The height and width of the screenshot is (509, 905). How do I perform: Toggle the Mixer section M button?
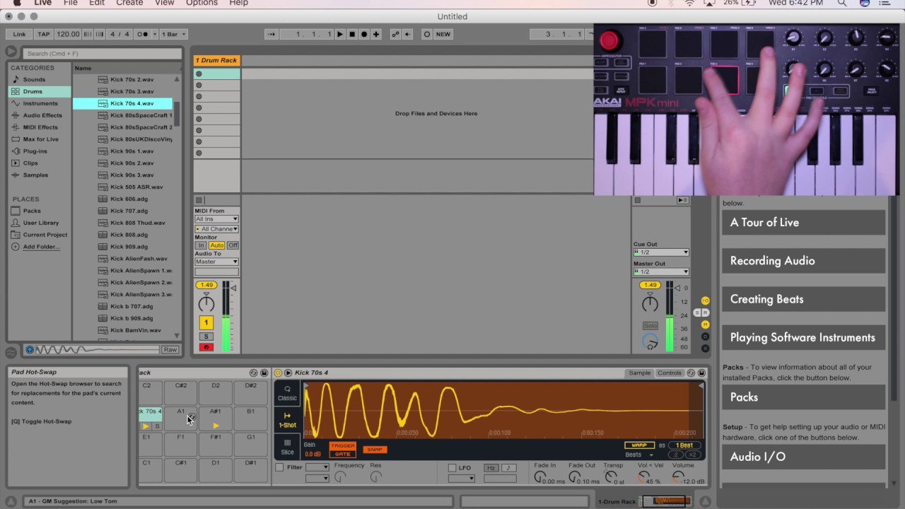tap(705, 324)
